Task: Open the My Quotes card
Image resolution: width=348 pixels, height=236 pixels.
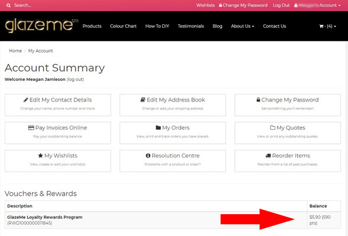Action: [288, 133]
